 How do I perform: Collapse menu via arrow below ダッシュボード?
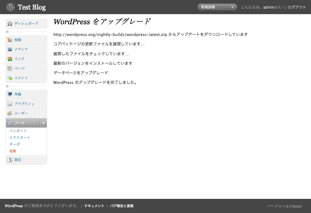point(7,32)
